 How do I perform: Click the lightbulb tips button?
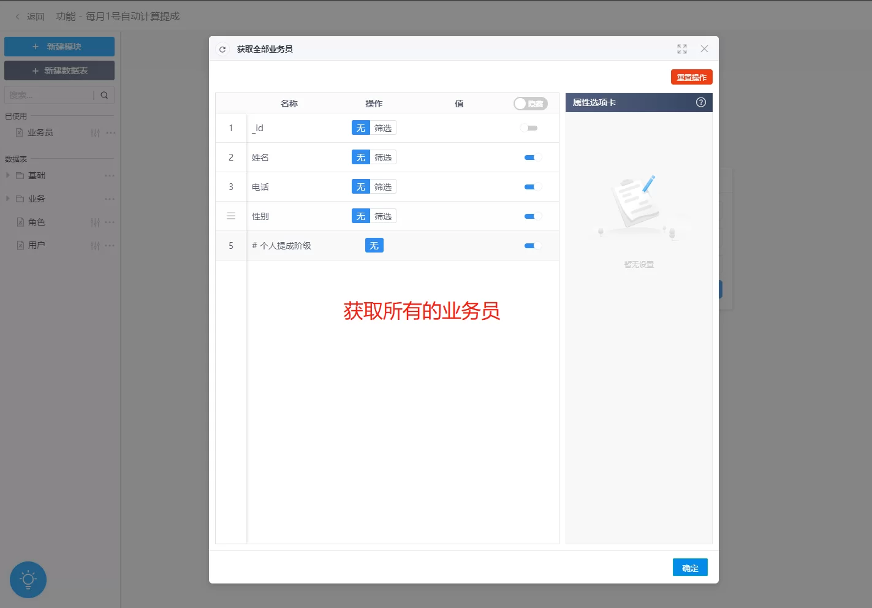[x=28, y=579]
